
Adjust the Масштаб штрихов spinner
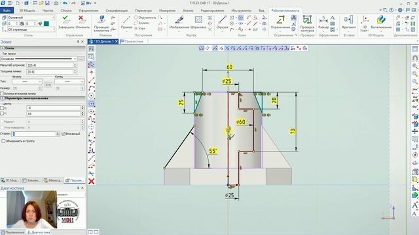[75, 65]
